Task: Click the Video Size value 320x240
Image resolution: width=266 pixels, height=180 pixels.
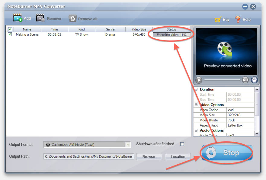Action: click(240, 115)
